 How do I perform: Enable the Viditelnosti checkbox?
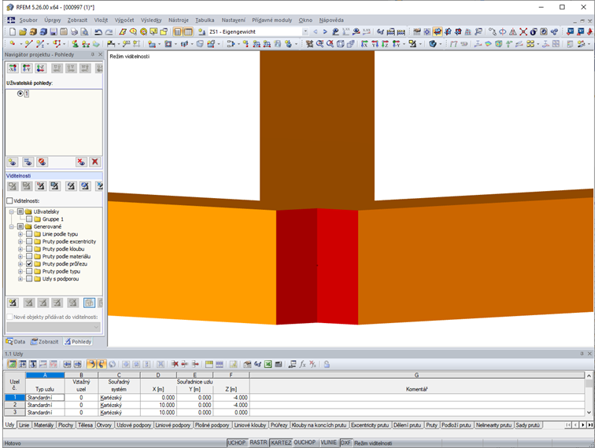[9, 200]
